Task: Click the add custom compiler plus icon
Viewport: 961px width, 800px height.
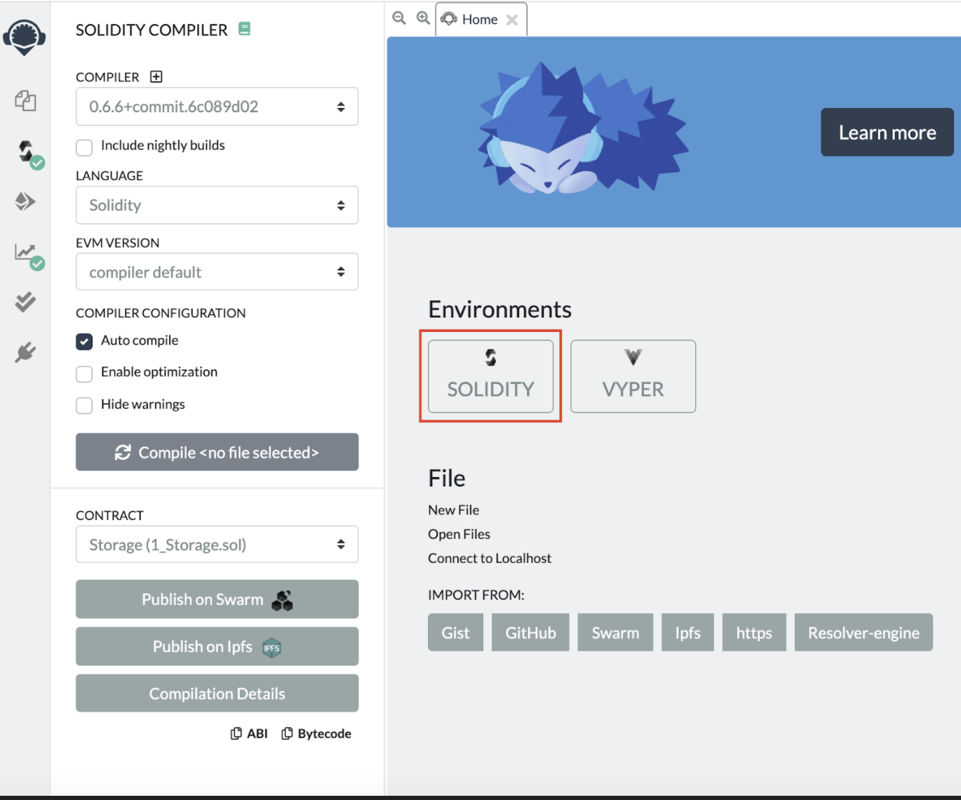Action: [x=156, y=76]
